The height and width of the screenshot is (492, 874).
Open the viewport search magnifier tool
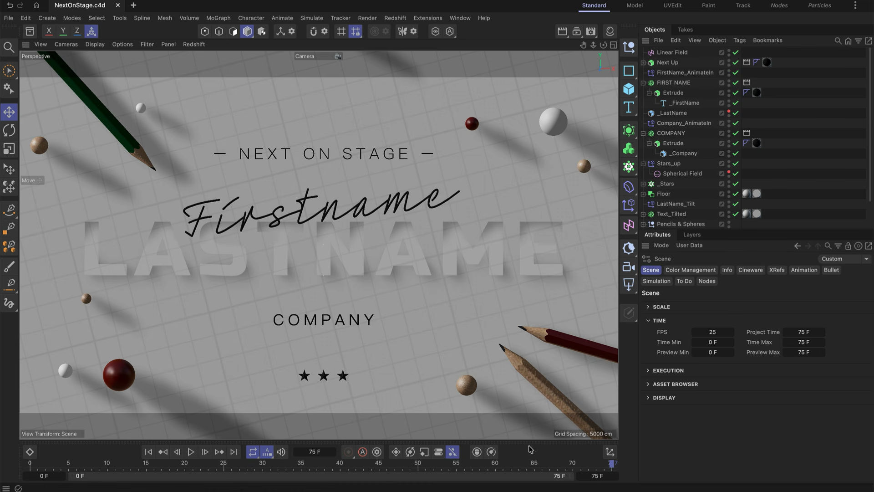(9, 47)
